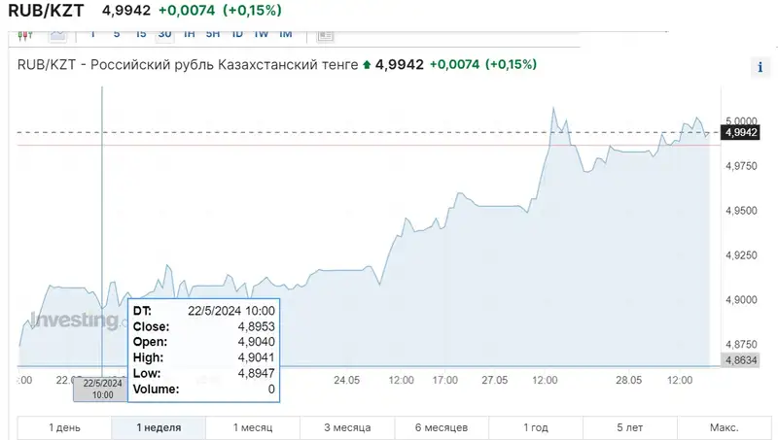Open the news panel icon in toolbar
The height and width of the screenshot is (440, 778).
(x=325, y=34)
